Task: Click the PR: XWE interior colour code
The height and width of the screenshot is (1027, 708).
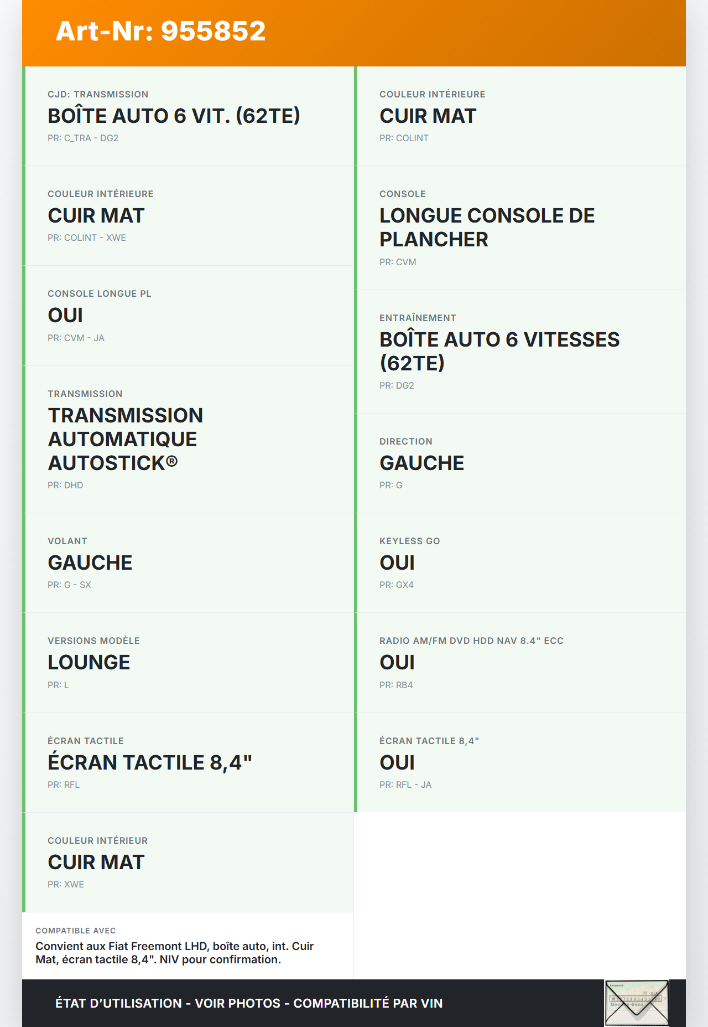Action: pos(66,885)
